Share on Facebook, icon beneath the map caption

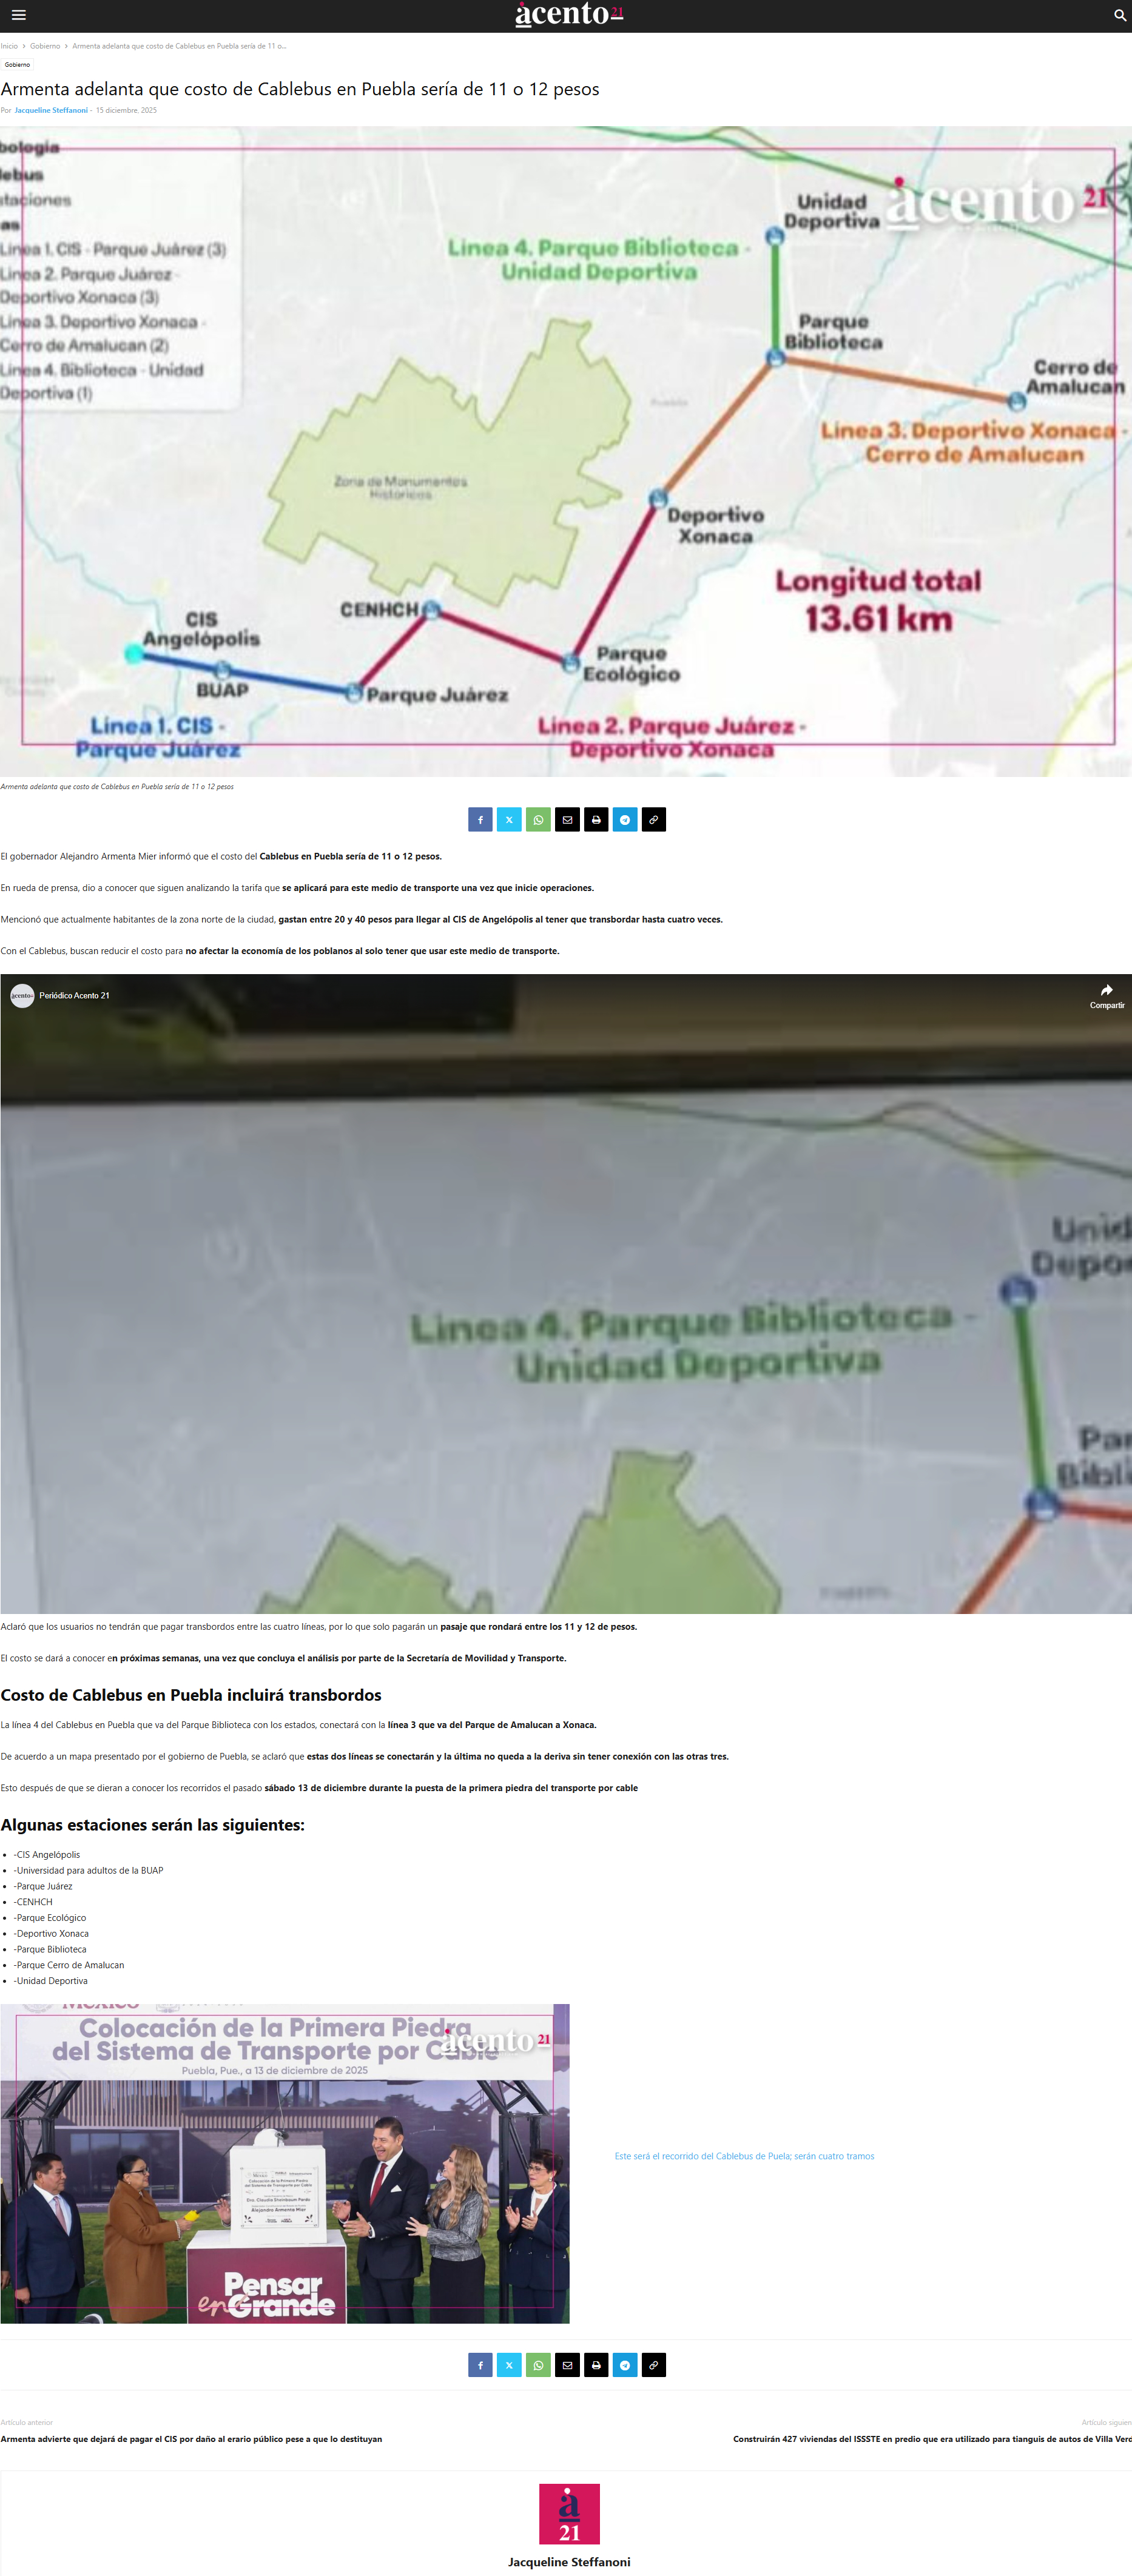coord(480,820)
